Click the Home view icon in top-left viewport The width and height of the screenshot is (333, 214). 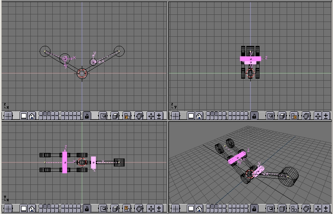pos(32,116)
